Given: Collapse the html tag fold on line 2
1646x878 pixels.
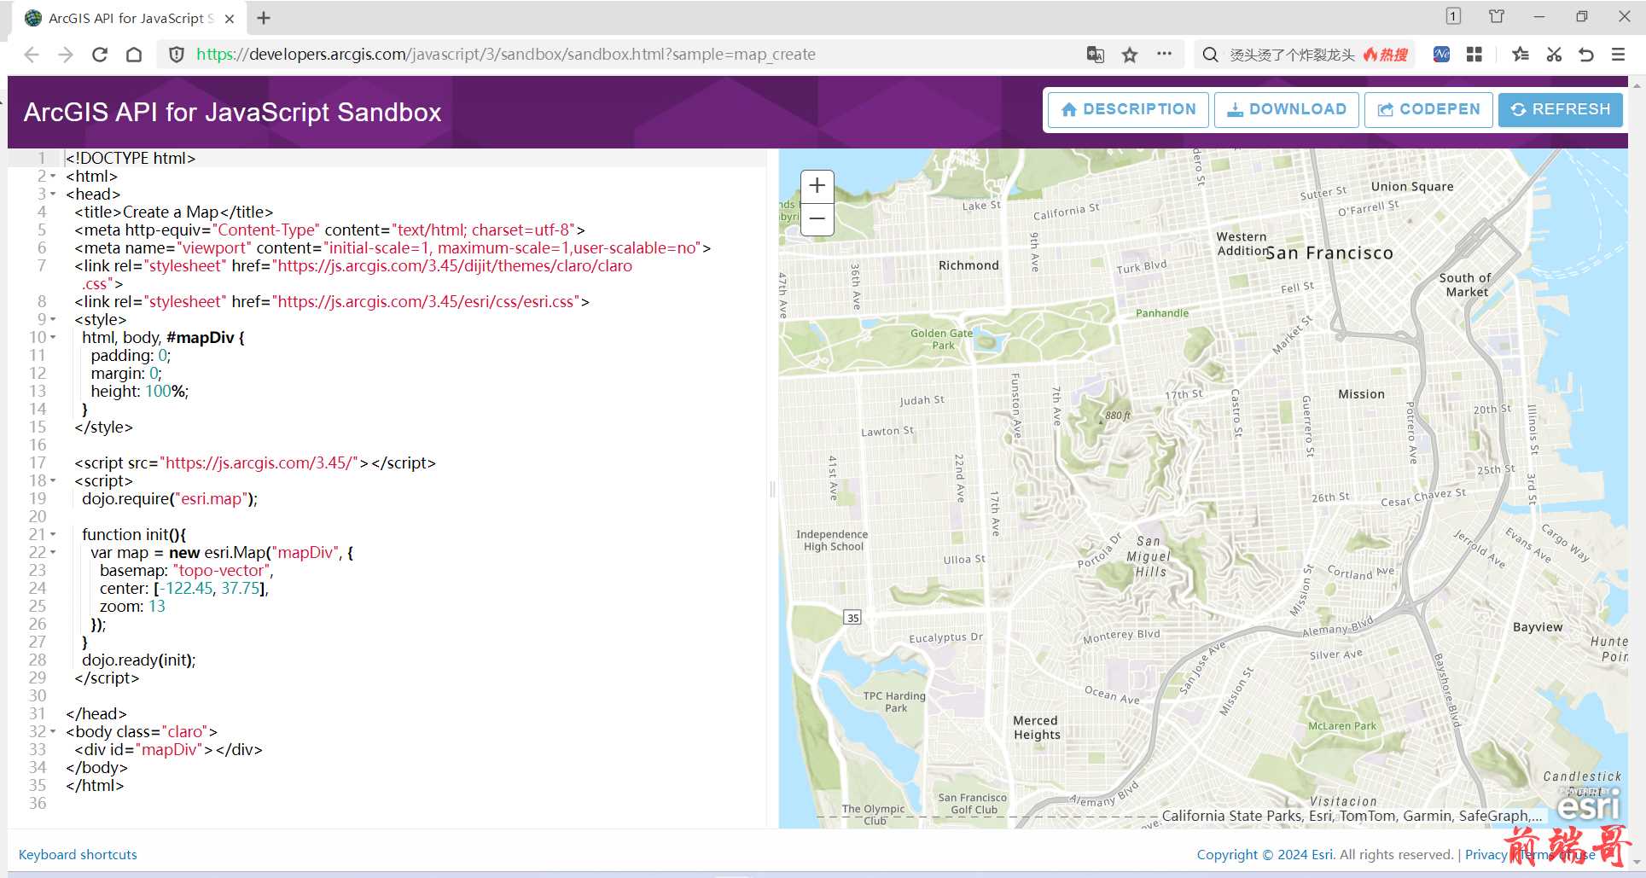Looking at the screenshot, I should click(53, 176).
